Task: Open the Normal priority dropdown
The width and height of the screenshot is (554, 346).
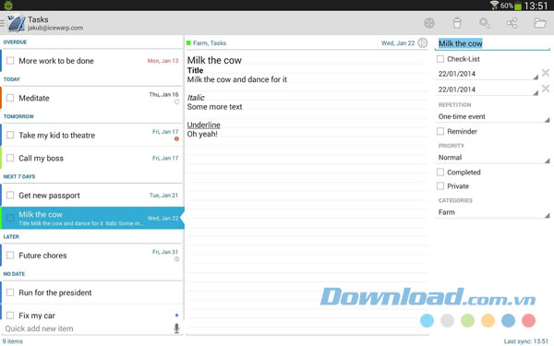Action: (493, 158)
